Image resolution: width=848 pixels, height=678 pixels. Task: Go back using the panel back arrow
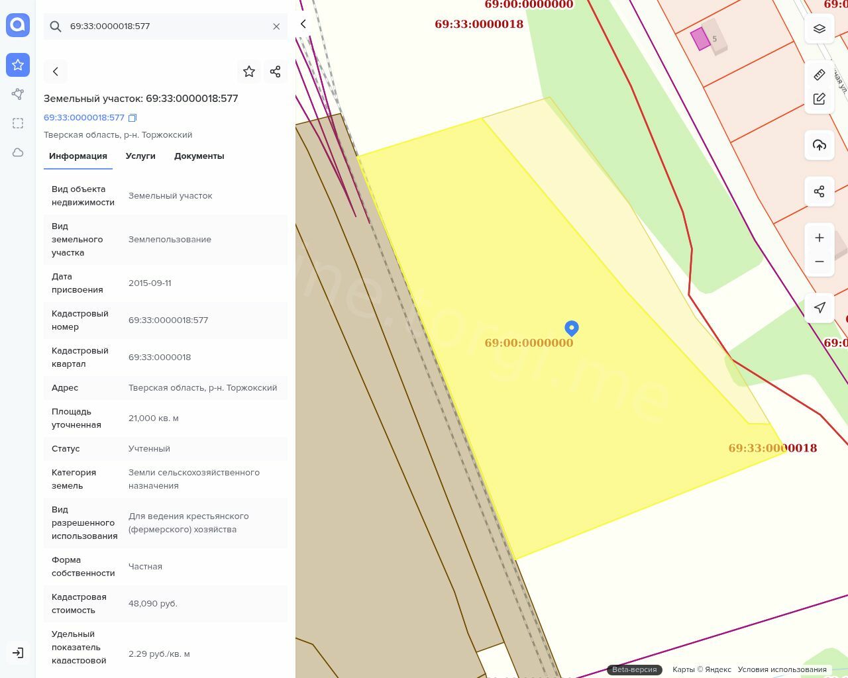(56, 72)
